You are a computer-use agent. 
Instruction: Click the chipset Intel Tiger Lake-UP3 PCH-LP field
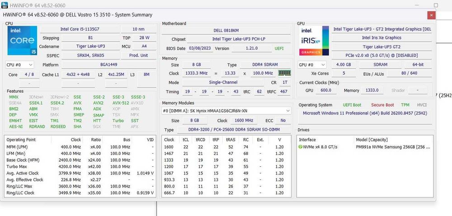click(x=240, y=39)
